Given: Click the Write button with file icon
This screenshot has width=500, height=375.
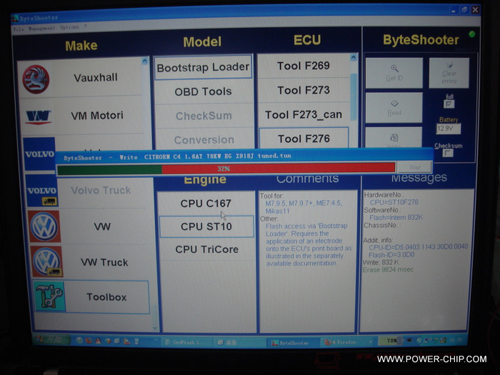Looking at the screenshot, I should [x=394, y=138].
